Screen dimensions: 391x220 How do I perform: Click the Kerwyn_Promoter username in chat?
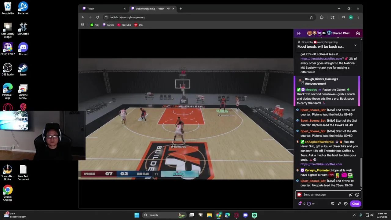click(317, 170)
